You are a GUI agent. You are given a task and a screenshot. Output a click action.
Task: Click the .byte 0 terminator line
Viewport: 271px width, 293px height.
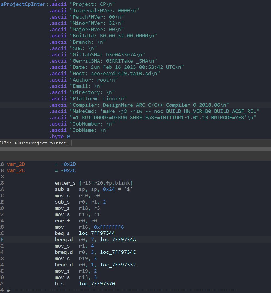click(x=60, y=137)
